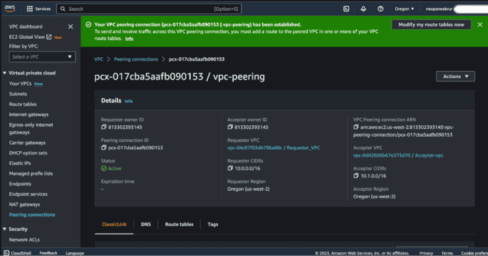Open Route tables in sidebar
This screenshot has width=488, height=256.
[23, 104]
